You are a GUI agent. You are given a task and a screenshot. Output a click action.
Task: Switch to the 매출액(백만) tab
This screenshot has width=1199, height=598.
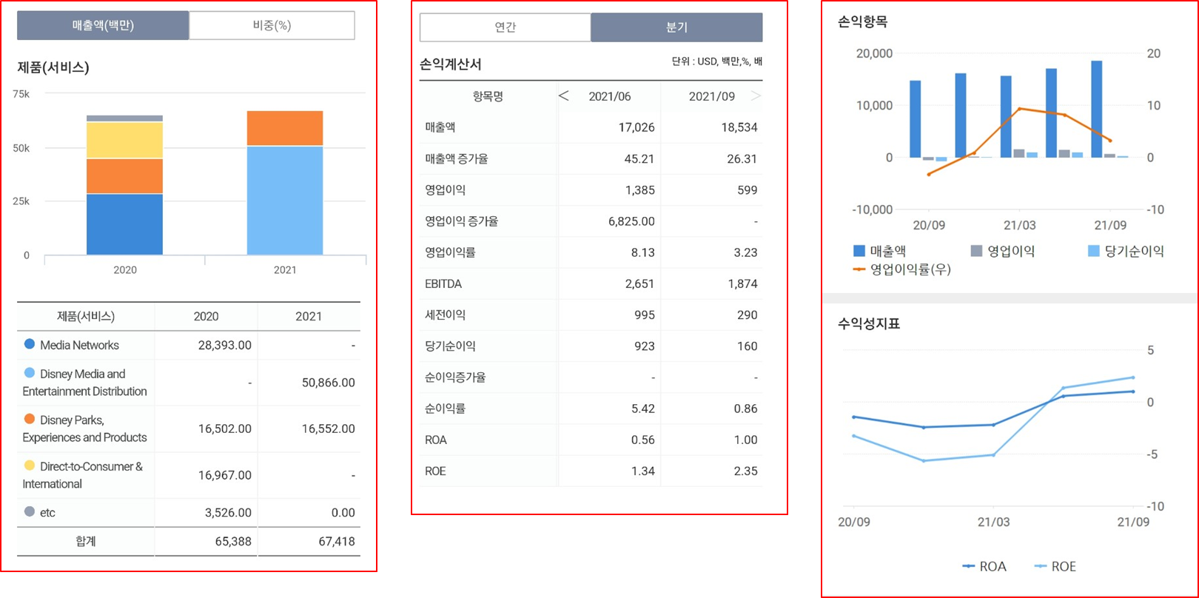click(x=103, y=25)
